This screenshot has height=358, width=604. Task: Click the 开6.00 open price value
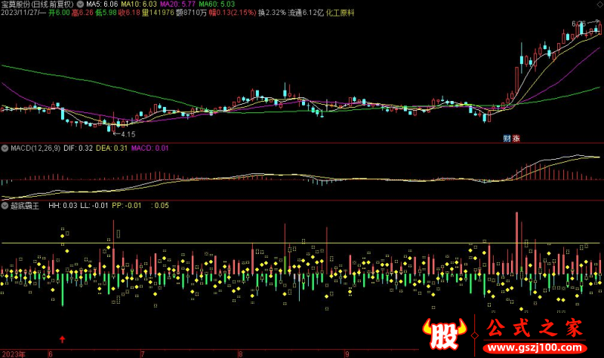(x=59, y=13)
